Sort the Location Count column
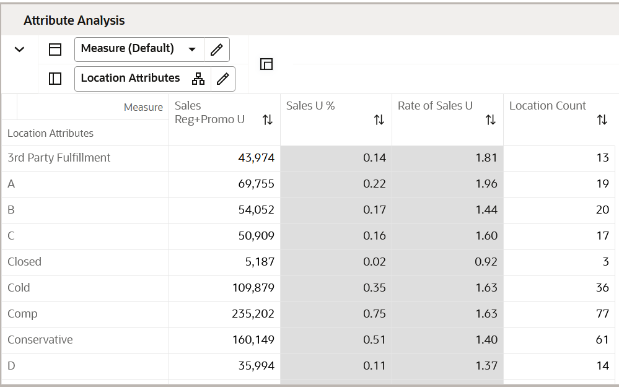The height and width of the screenshot is (390, 619). coord(602,119)
